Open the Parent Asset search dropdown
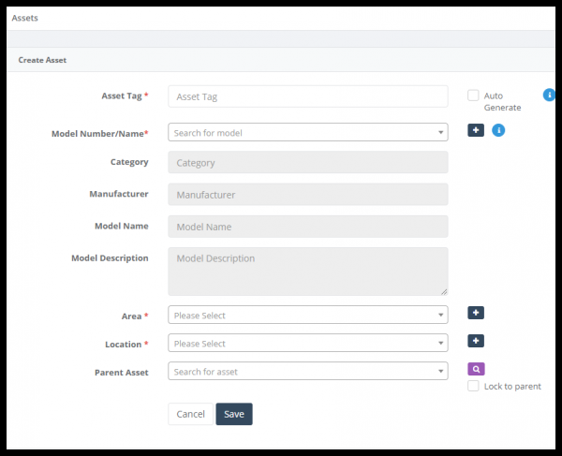The image size is (562, 456). point(308,371)
